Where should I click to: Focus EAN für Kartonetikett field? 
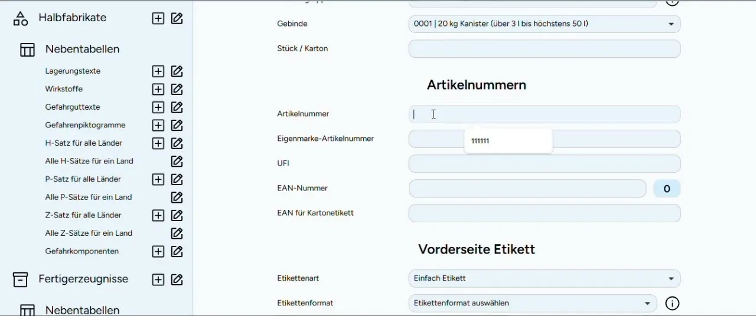pos(545,213)
